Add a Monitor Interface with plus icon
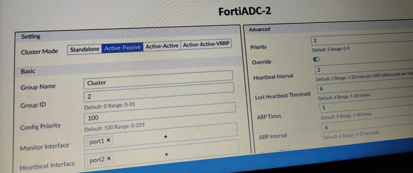Image resolution: width=413 pixels, height=173 pixels. click(166, 137)
